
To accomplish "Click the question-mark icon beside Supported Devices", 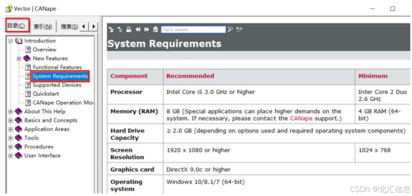I will pos(28,85).
